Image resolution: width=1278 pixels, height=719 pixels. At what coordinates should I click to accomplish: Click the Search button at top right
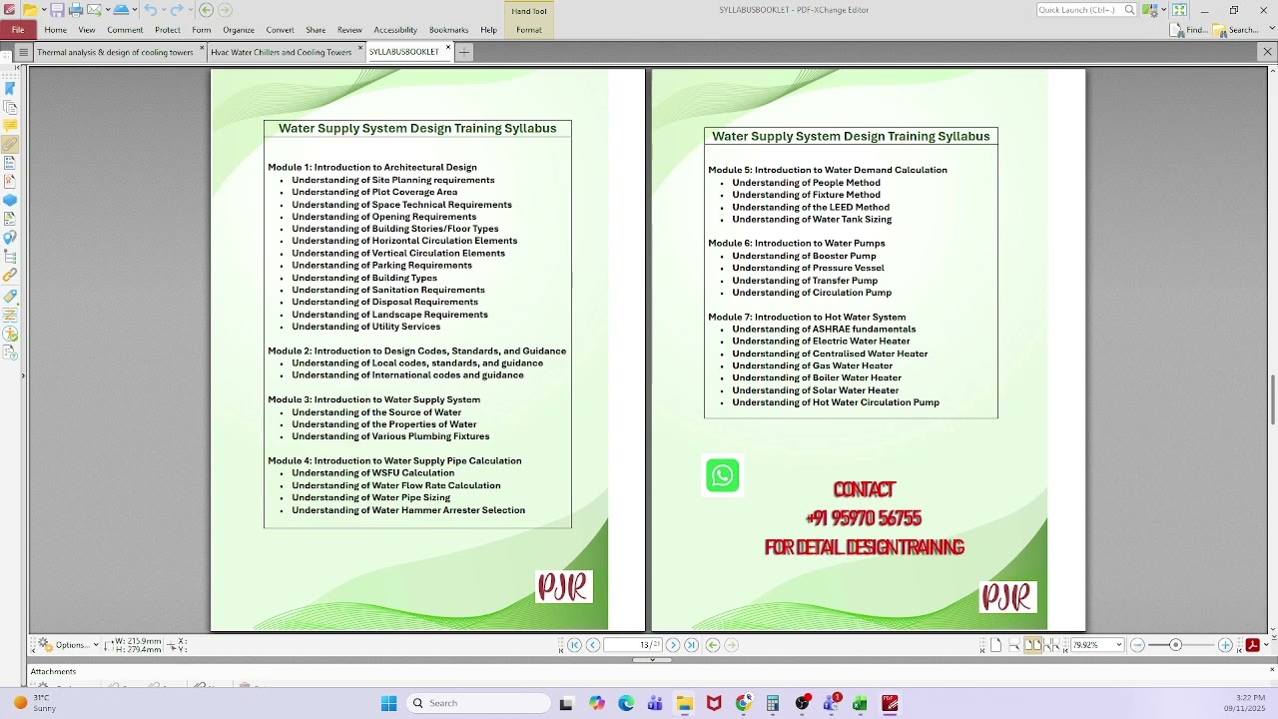pos(1235,30)
